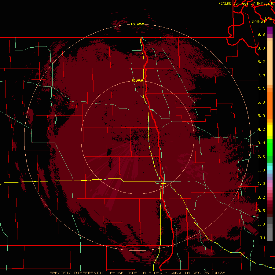Click the 0.5 DEG elevation text

tap(152, 273)
